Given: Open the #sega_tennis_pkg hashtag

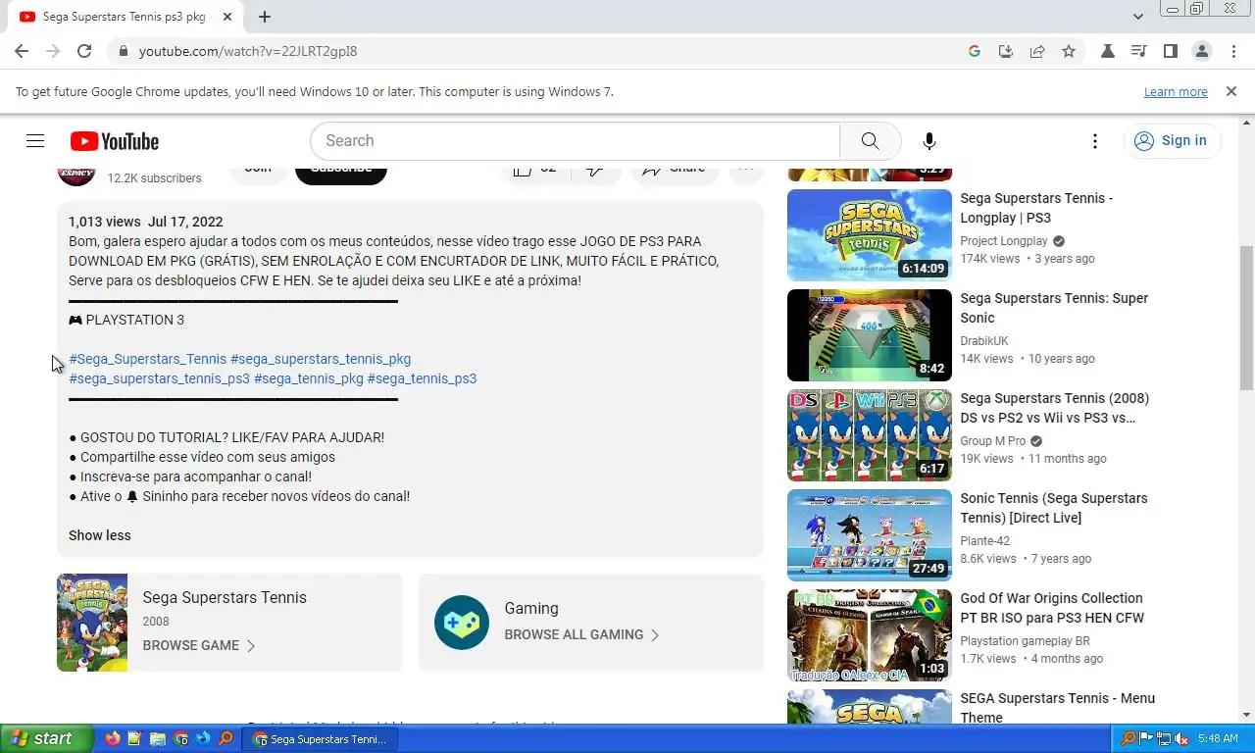Looking at the screenshot, I should 308,378.
